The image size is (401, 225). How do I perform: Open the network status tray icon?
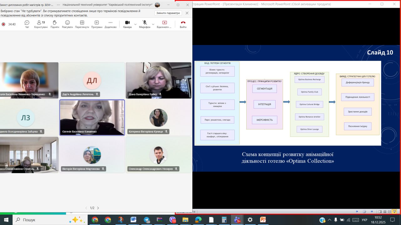click(x=348, y=220)
